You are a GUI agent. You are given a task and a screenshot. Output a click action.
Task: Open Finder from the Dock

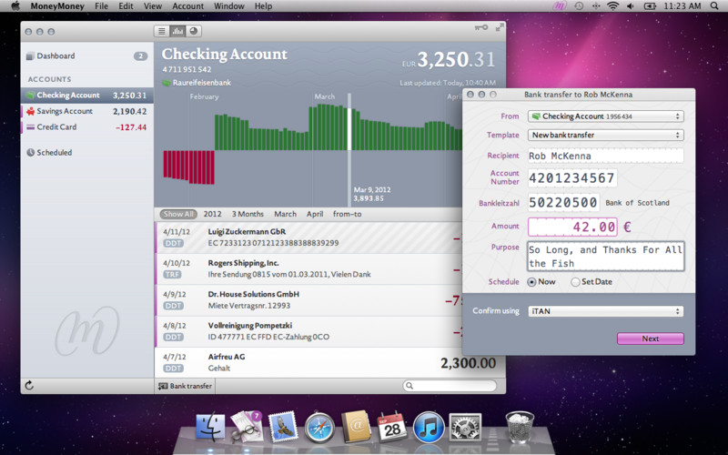(210, 427)
